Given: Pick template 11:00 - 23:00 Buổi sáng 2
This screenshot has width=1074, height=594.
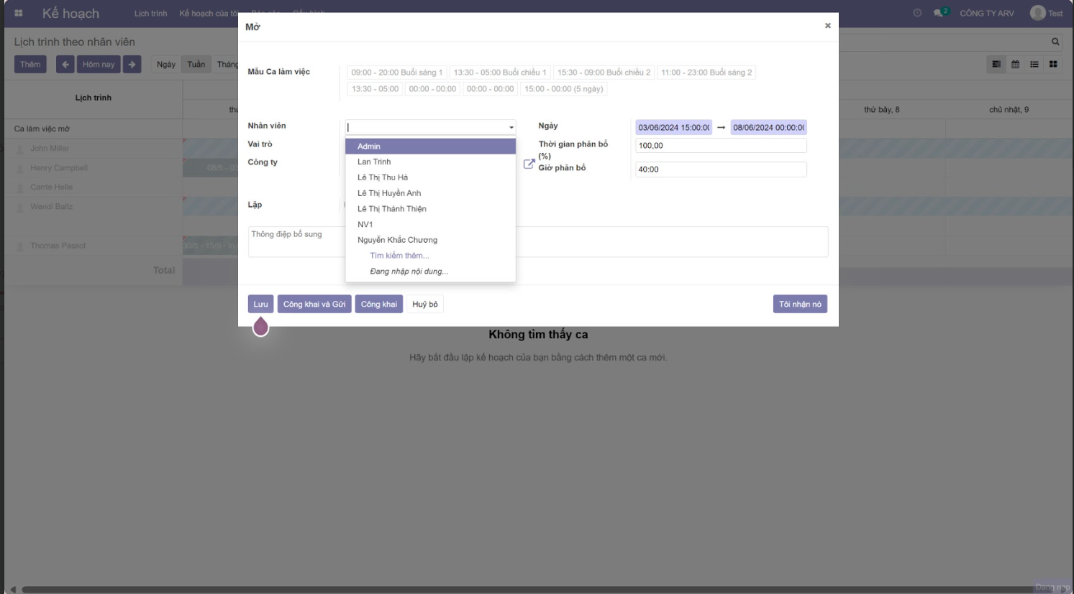Looking at the screenshot, I should pyautogui.click(x=706, y=73).
